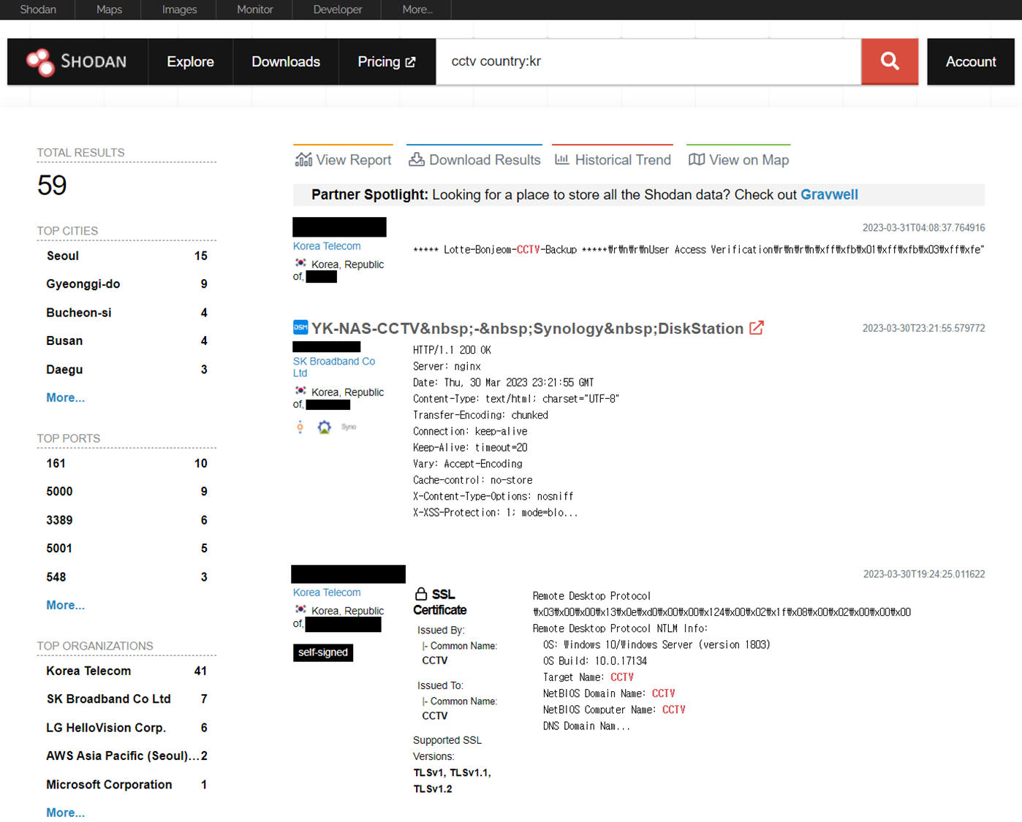
Task: Click SK Broadband Co Ltd link in second result
Action: [x=334, y=367]
